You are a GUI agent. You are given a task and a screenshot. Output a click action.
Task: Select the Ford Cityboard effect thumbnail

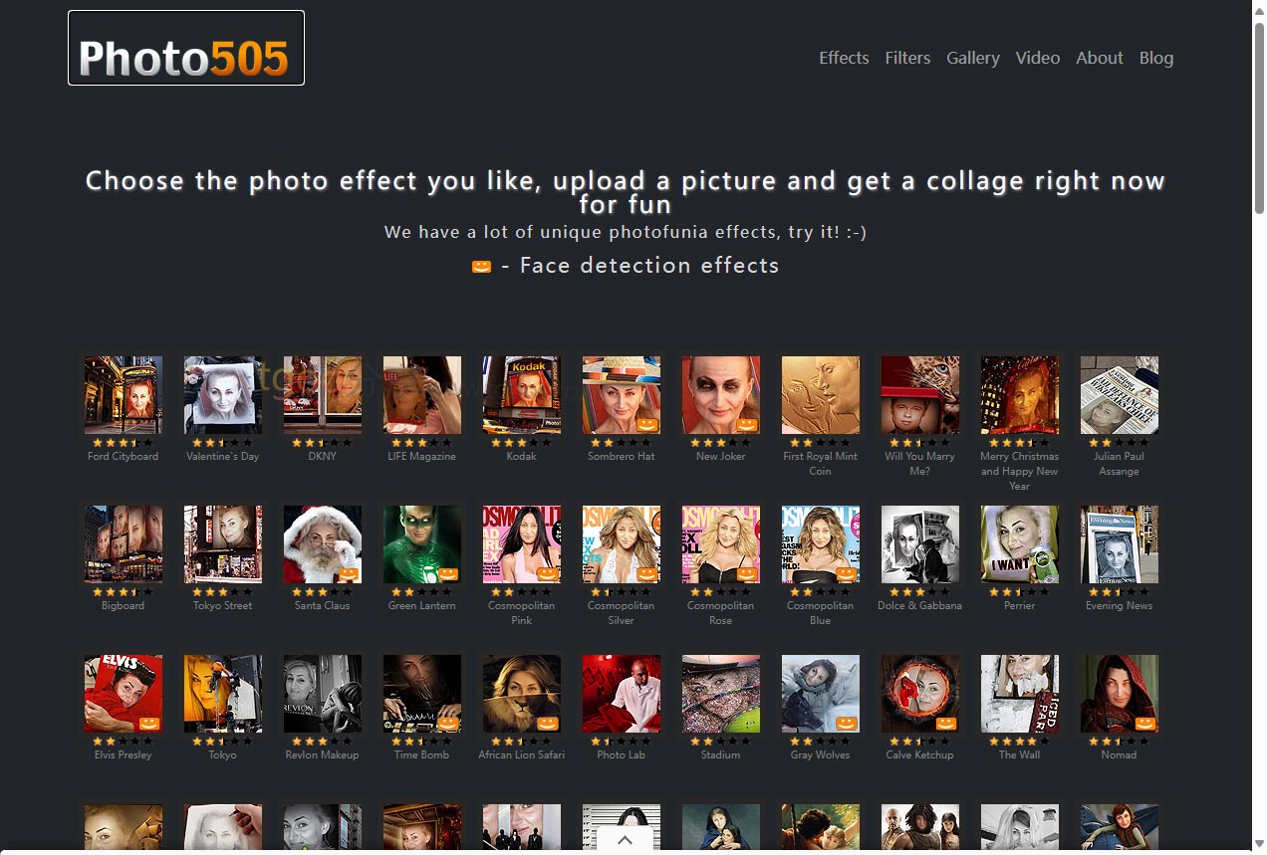pos(124,394)
